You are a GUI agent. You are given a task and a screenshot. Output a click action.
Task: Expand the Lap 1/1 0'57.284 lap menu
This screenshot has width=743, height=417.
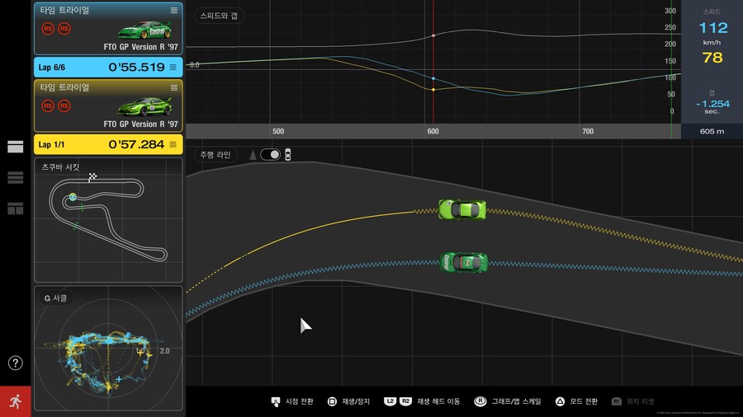(173, 144)
